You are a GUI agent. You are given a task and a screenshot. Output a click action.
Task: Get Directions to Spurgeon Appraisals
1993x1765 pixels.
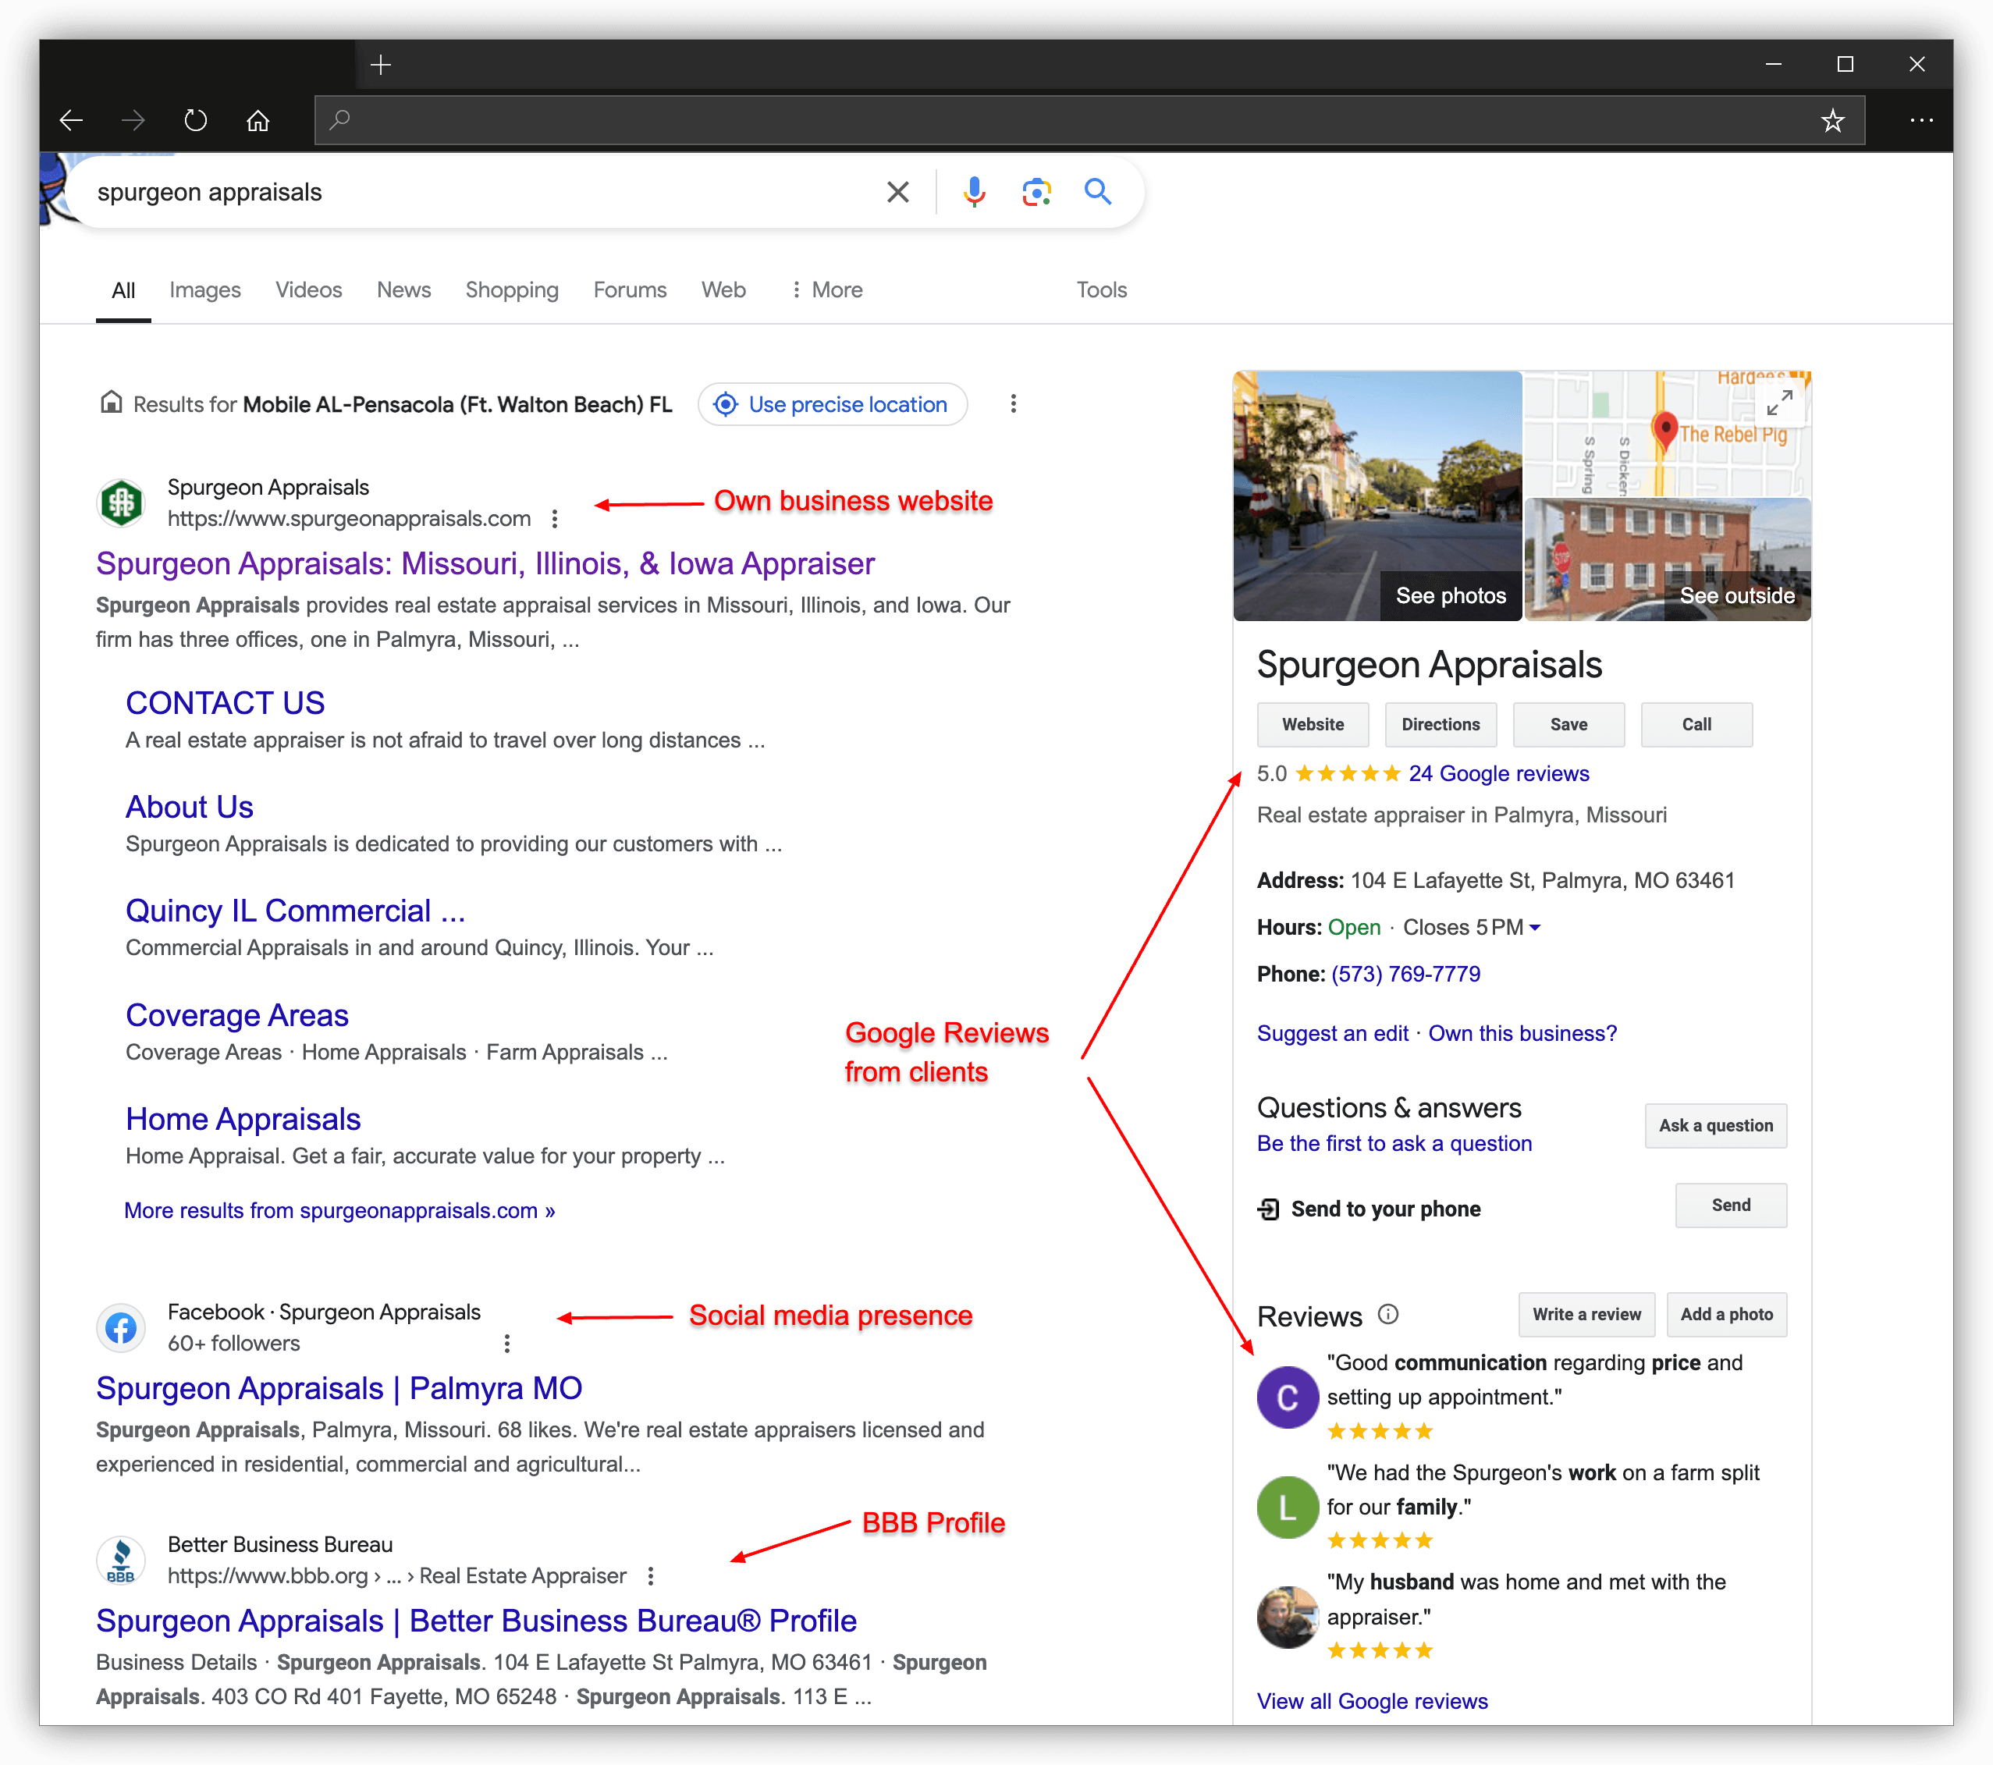(1441, 723)
